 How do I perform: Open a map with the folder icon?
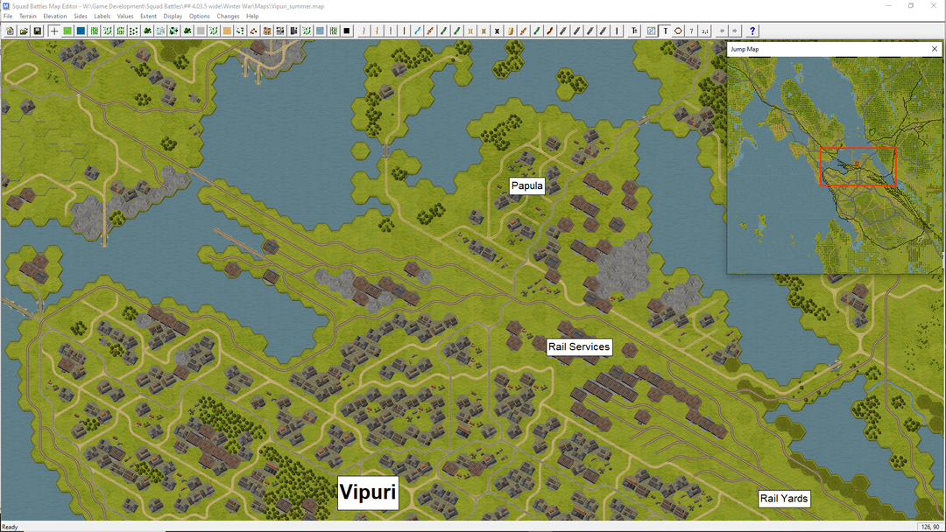point(24,31)
